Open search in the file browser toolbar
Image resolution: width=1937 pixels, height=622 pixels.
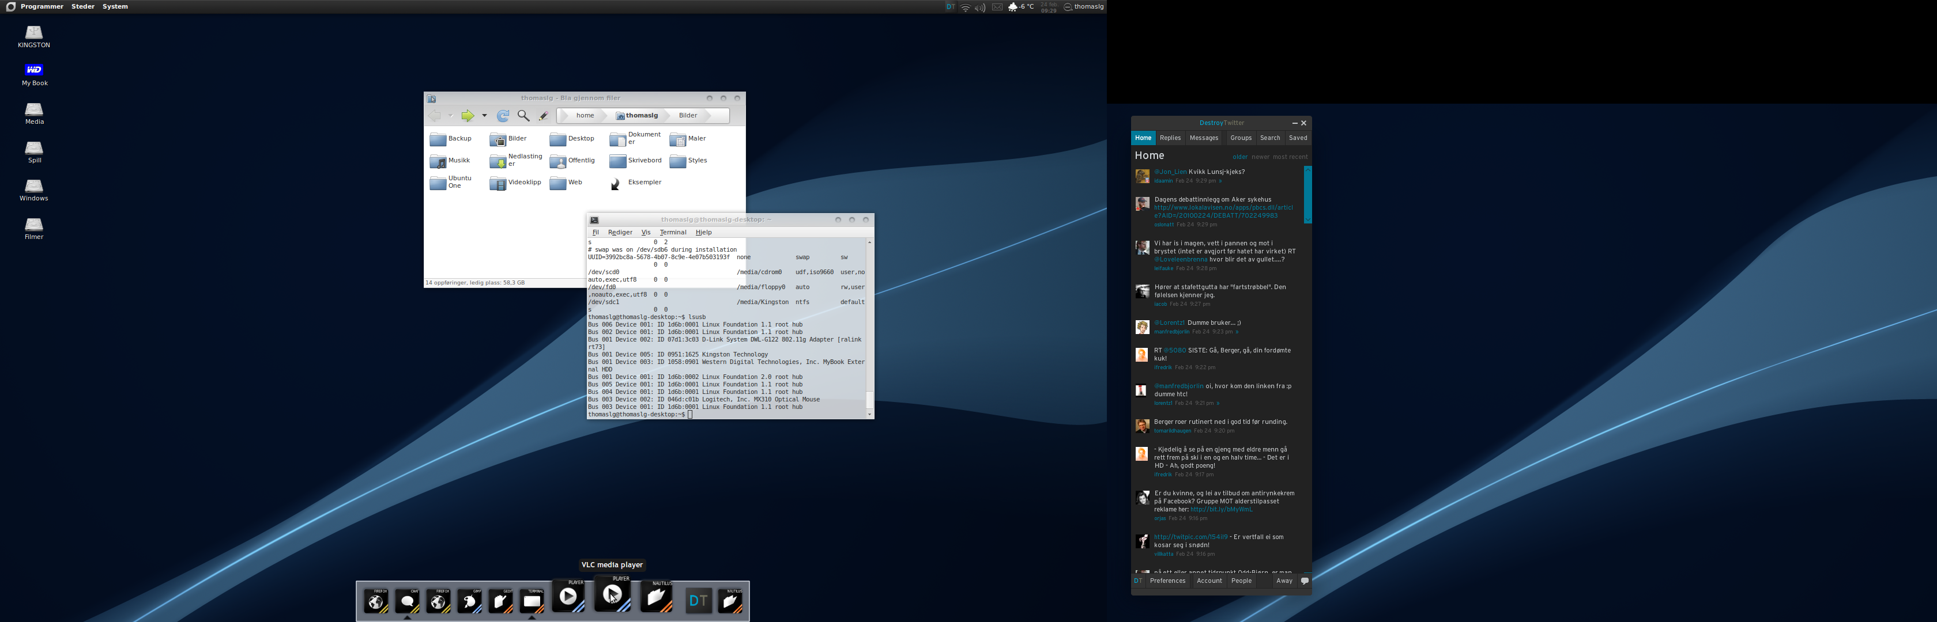pyautogui.click(x=523, y=116)
